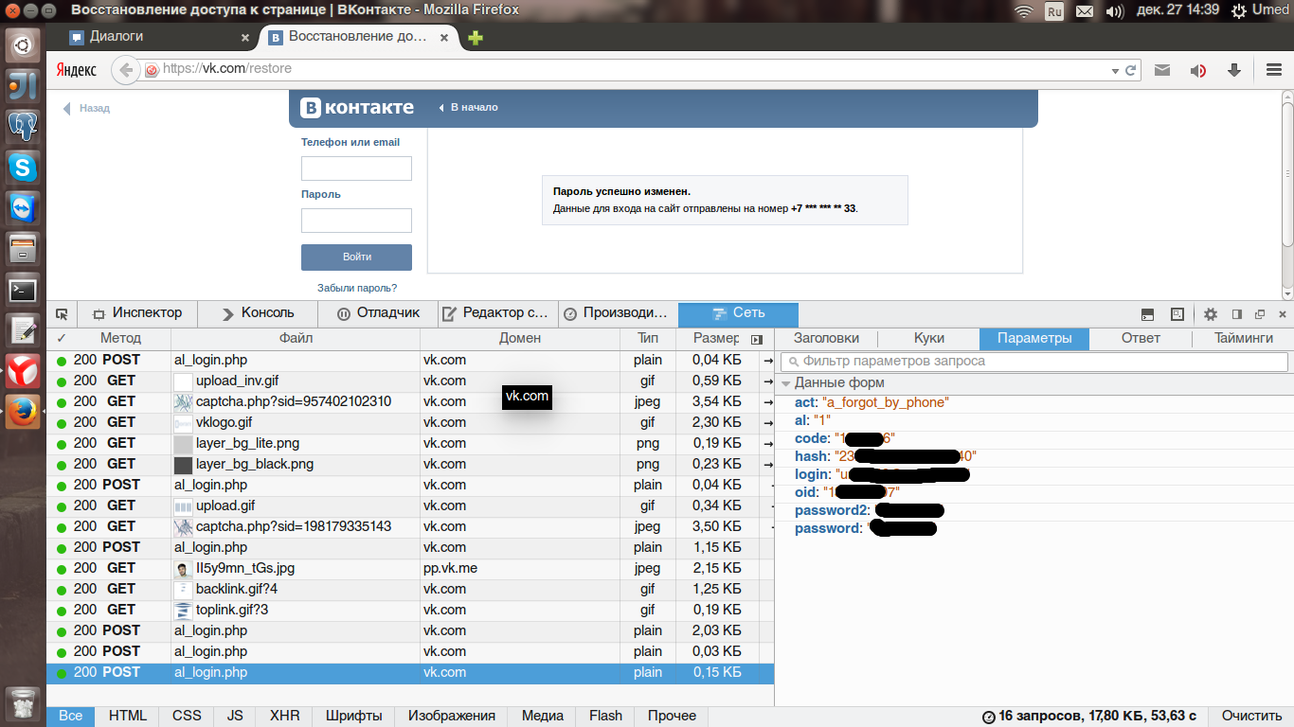
Task: Switch to the Ответ tab
Action: (x=1141, y=338)
